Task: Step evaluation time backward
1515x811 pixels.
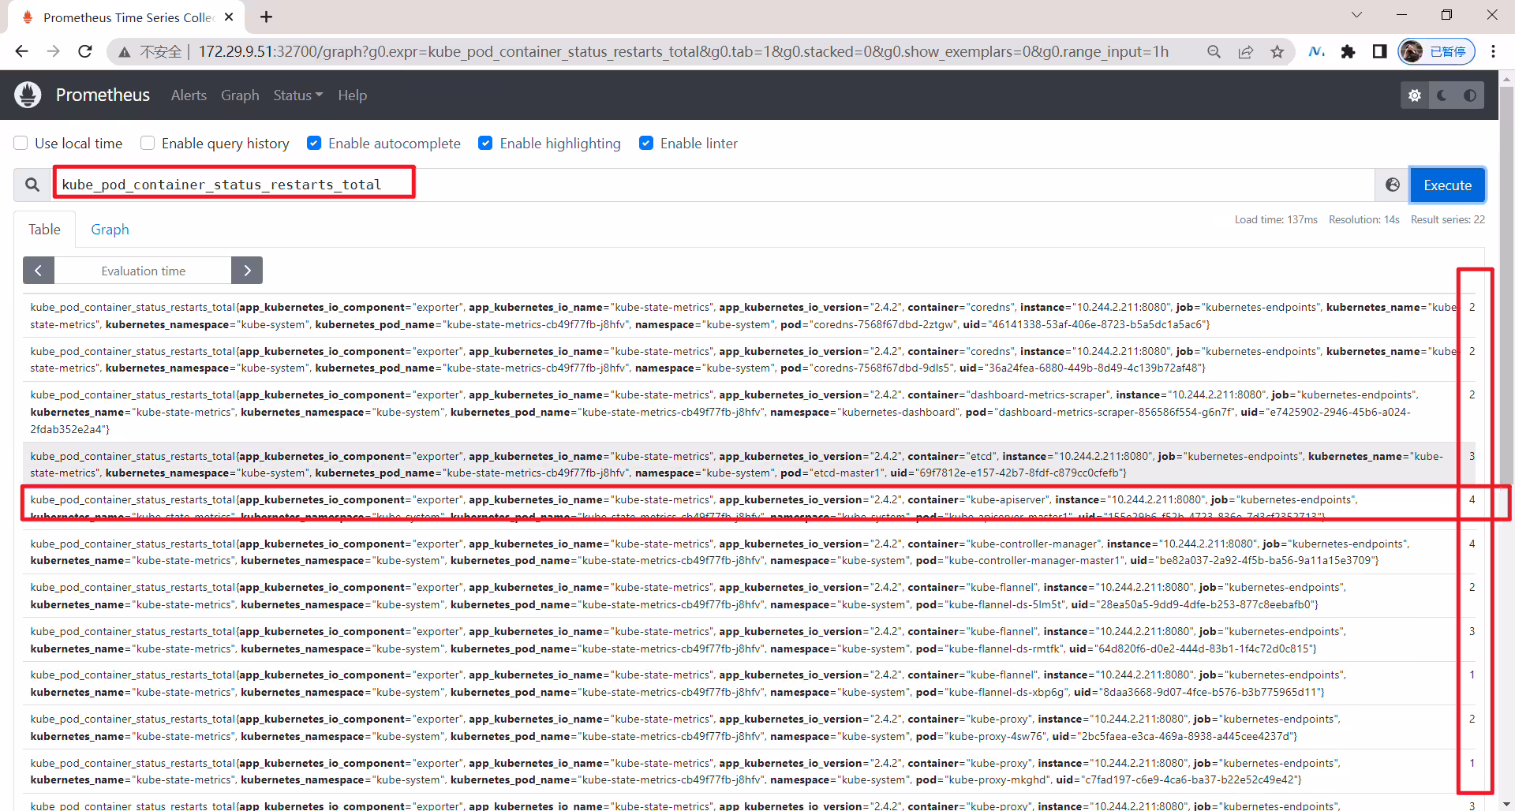Action: [x=39, y=271]
